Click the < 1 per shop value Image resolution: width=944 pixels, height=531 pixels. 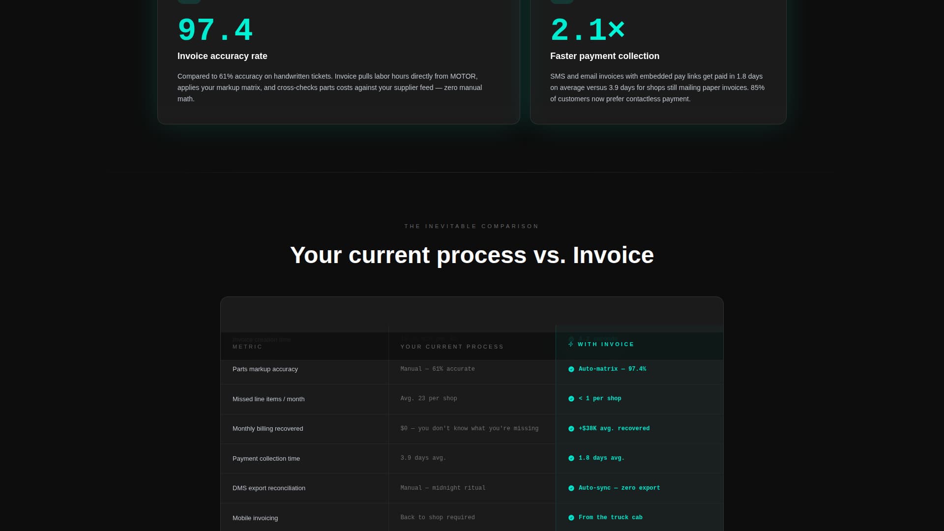click(600, 399)
